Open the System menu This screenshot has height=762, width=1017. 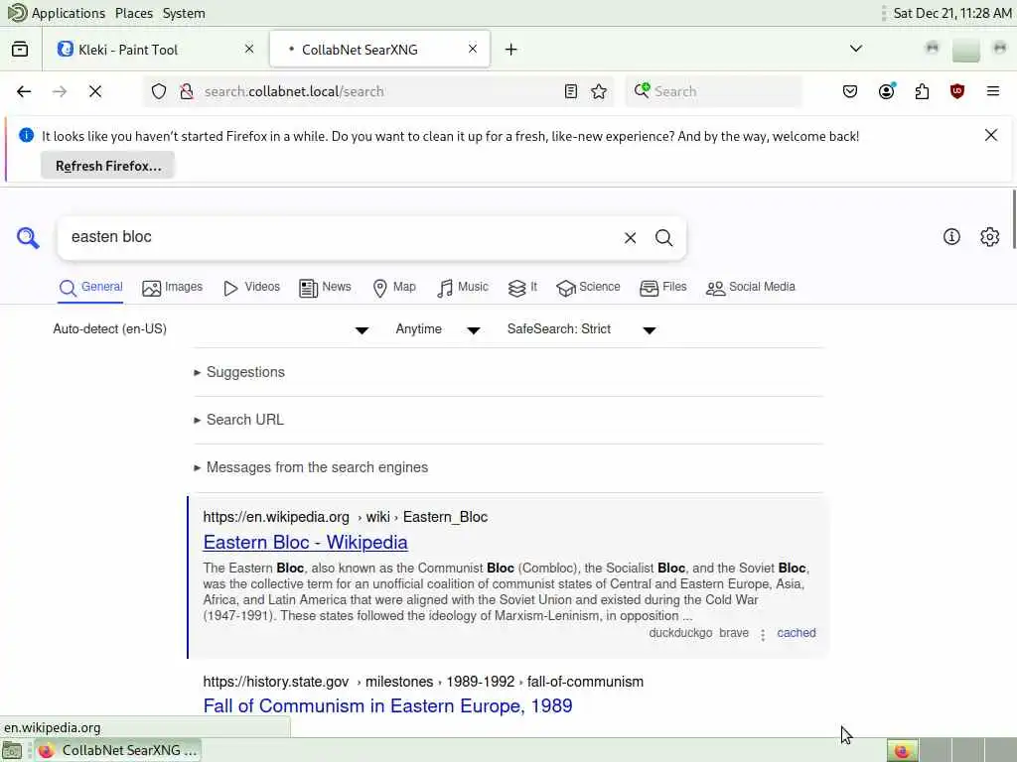click(184, 13)
